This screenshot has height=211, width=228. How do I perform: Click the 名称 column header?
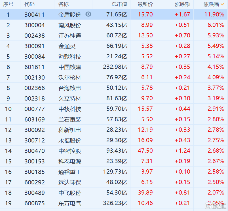64,4
